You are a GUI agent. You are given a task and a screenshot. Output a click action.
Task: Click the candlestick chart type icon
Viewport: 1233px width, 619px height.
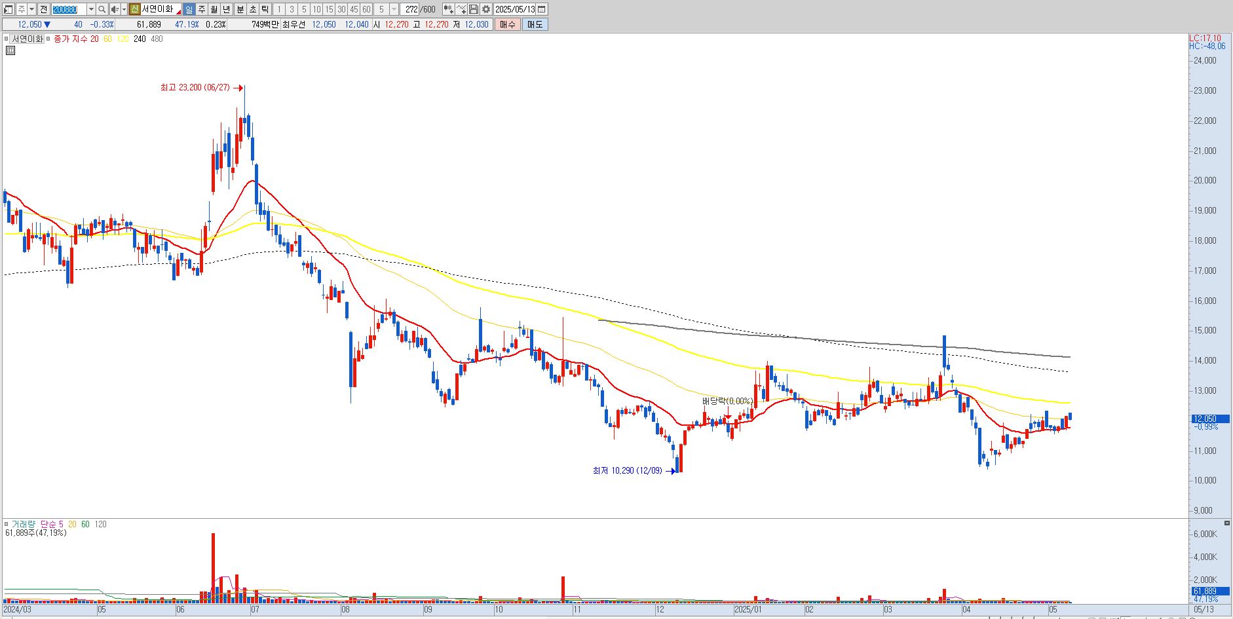[448, 9]
